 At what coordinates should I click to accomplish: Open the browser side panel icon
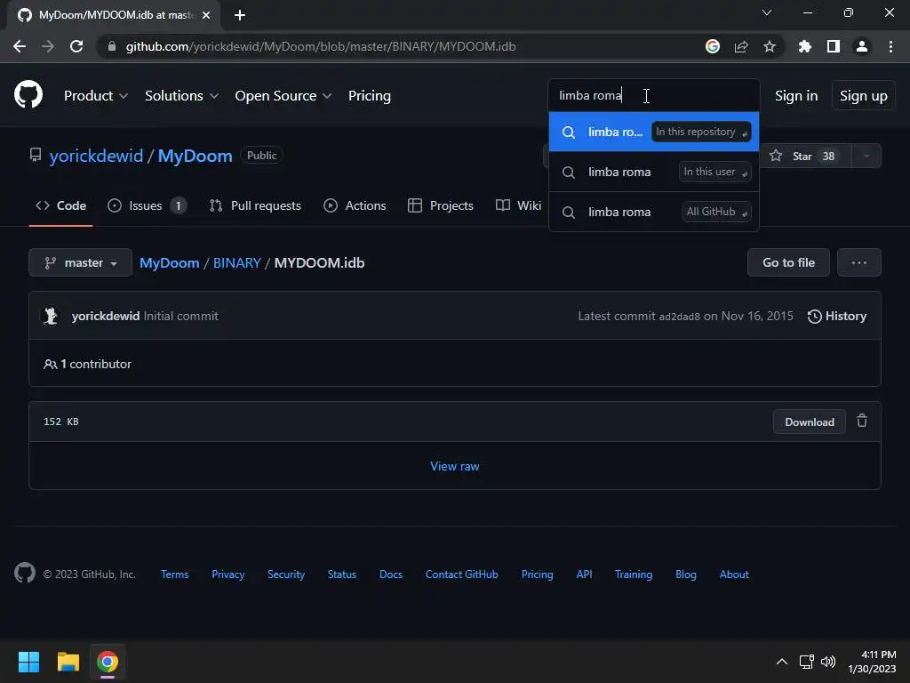[x=834, y=46]
